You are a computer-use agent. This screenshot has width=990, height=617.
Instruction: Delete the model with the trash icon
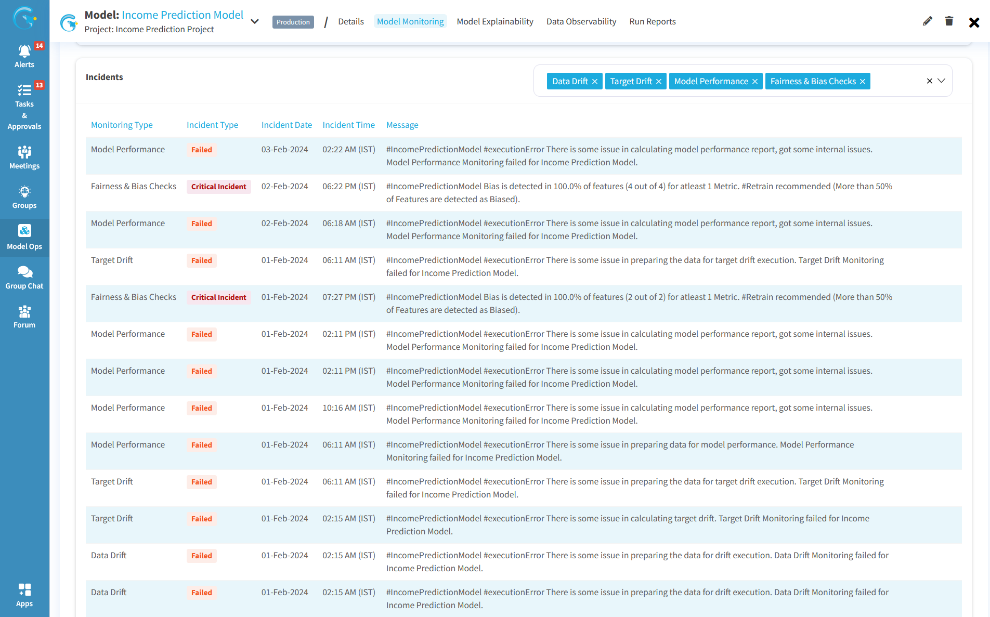point(949,21)
